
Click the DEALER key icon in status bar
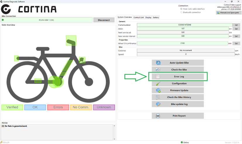tap(1, 142)
